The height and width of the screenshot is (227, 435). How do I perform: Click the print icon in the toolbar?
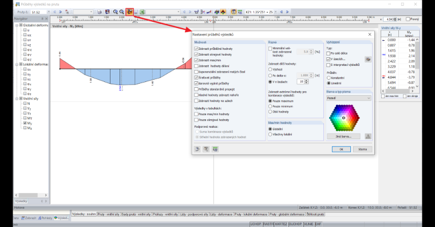[100, 12]
